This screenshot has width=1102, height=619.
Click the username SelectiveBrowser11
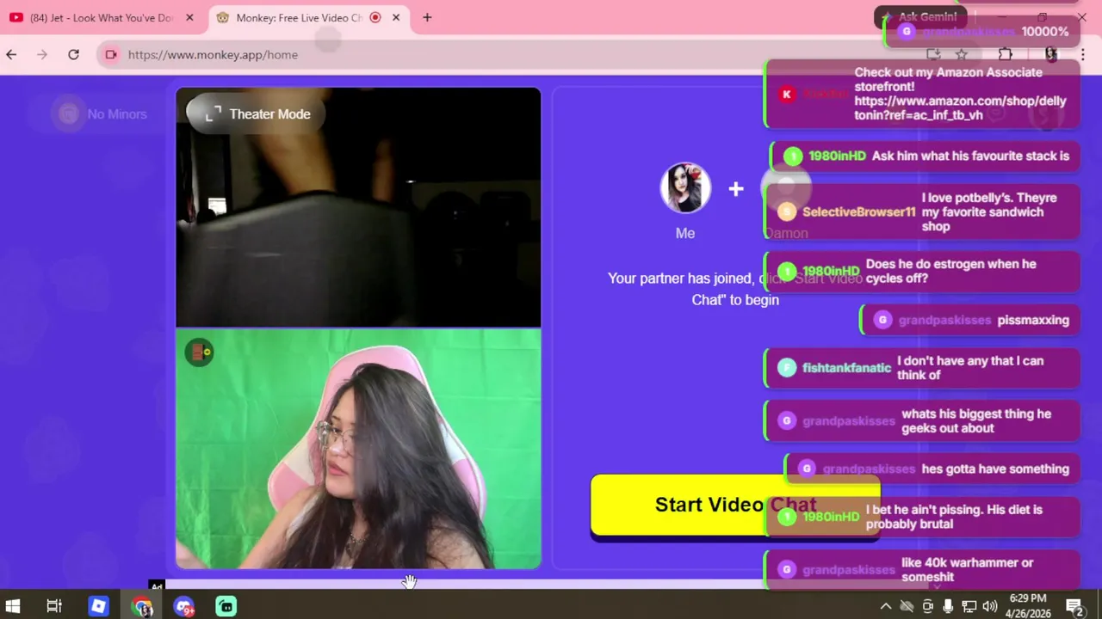pos(858,211)
